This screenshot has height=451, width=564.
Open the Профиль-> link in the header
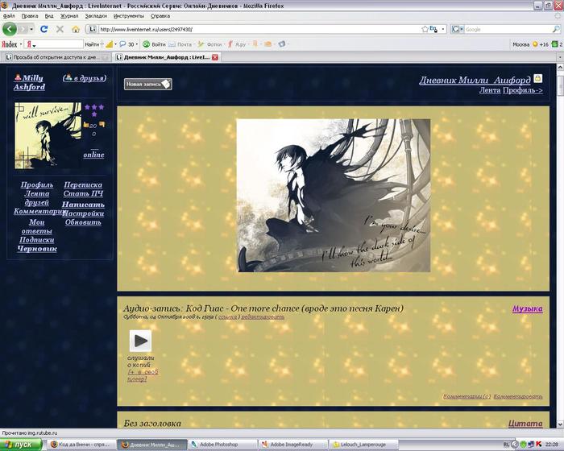(523, 90)
